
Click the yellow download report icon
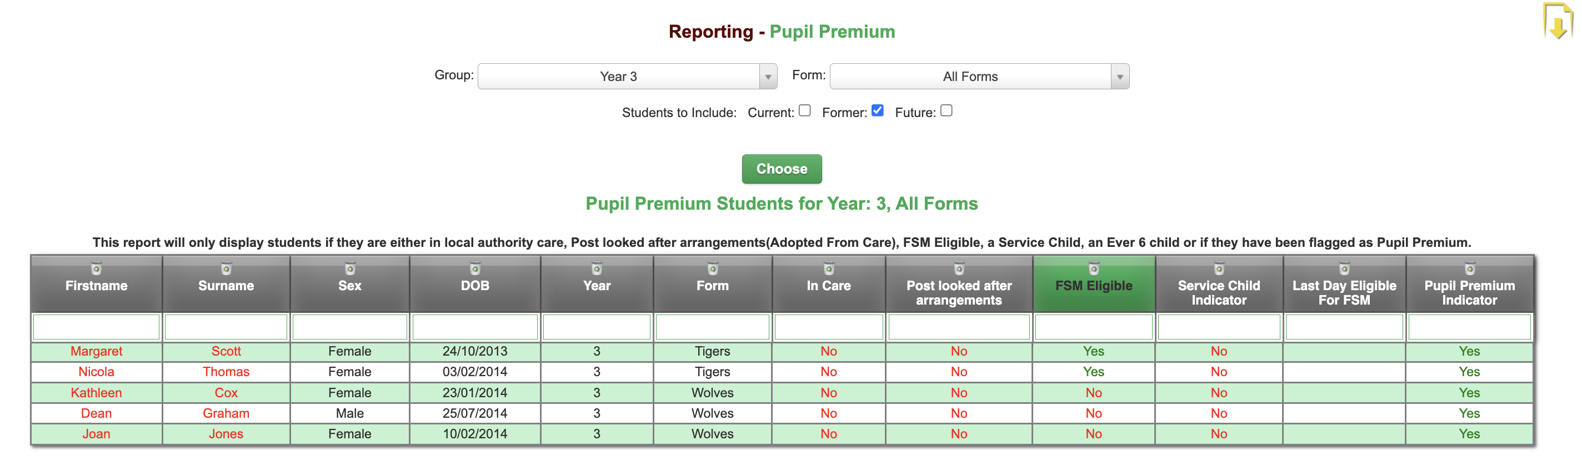(1558, 22)
